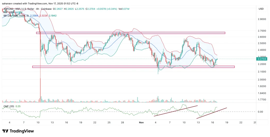
Task: Click the 28 date label on time axis
Action: point(123,123)
